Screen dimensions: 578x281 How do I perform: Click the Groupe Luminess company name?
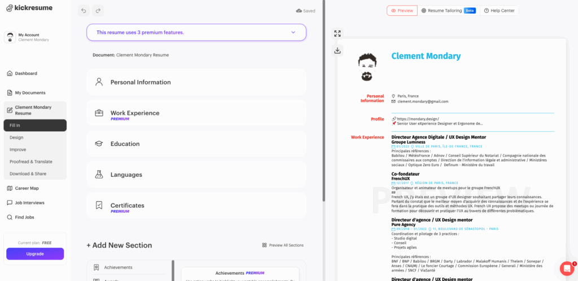(x=409, y=142)
